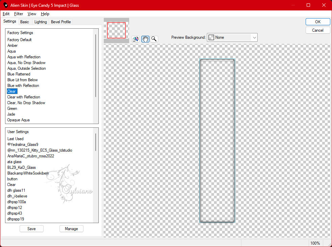
Task: Choose the dlh glass11 user setting
Action: pos(16,190)
